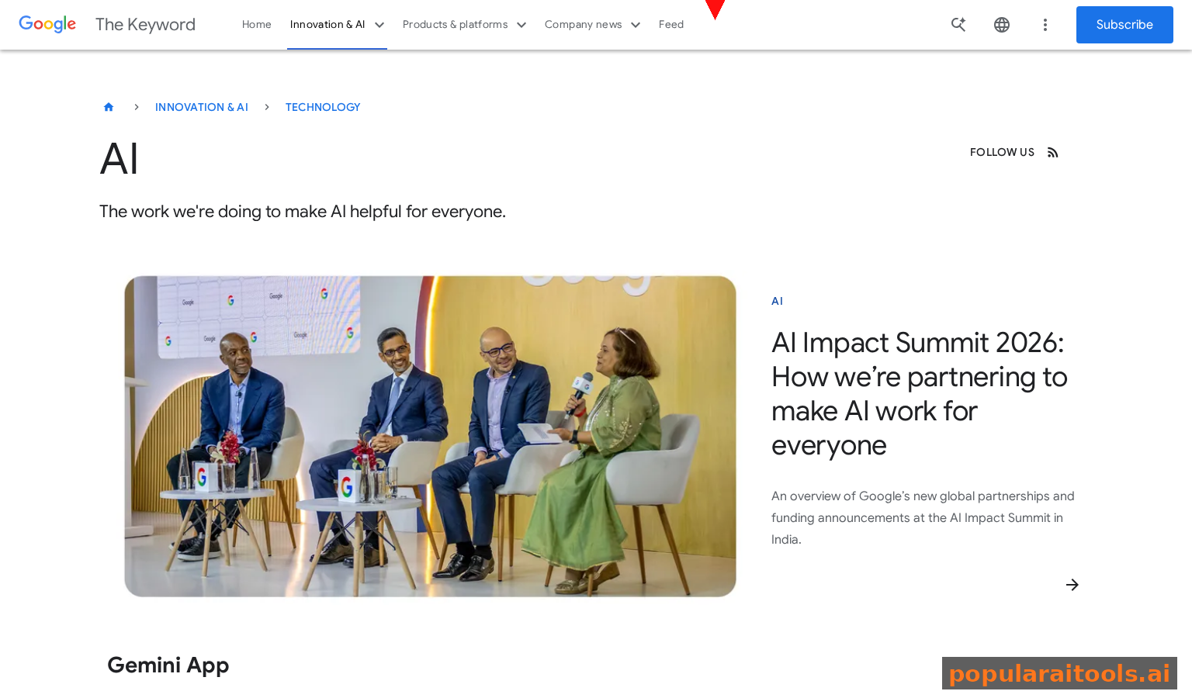Click the RSS feed icon next to FOLLOW US
This screenshot has height=698, width=1192.
coord(1052,152)
